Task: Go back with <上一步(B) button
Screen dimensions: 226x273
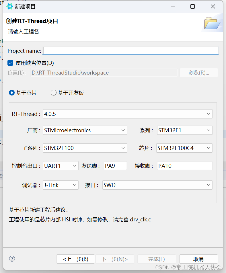Action: click(x=75, y=259)
